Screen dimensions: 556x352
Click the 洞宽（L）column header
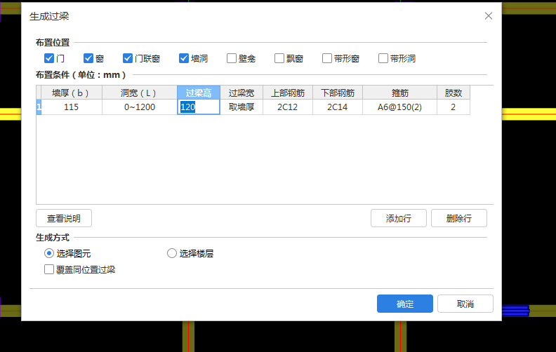pos(140,93)
